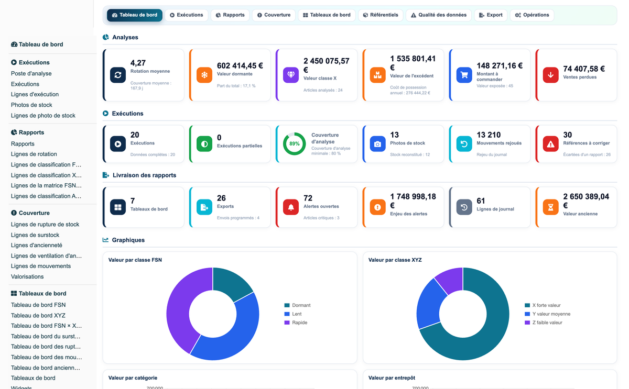Click the Livraison des rapports section icon
The height and width of the screenshot is (389, 629).
pos(106,175)
